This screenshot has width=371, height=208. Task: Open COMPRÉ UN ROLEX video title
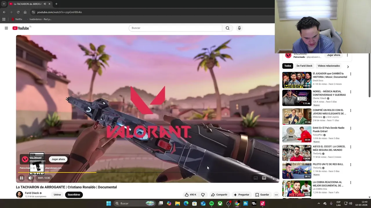point(329,112)
